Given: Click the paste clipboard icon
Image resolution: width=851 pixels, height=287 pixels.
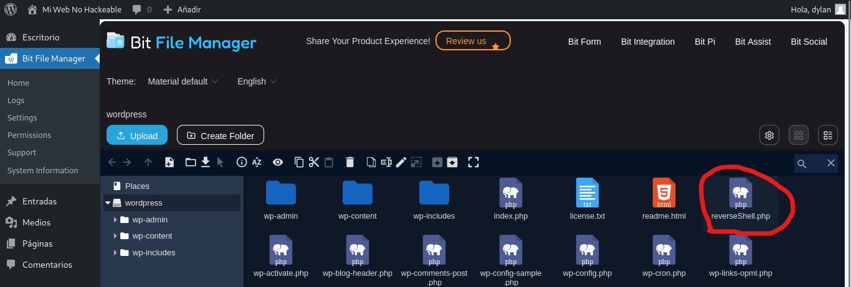Looking at the screenshot, I should 329,162.
